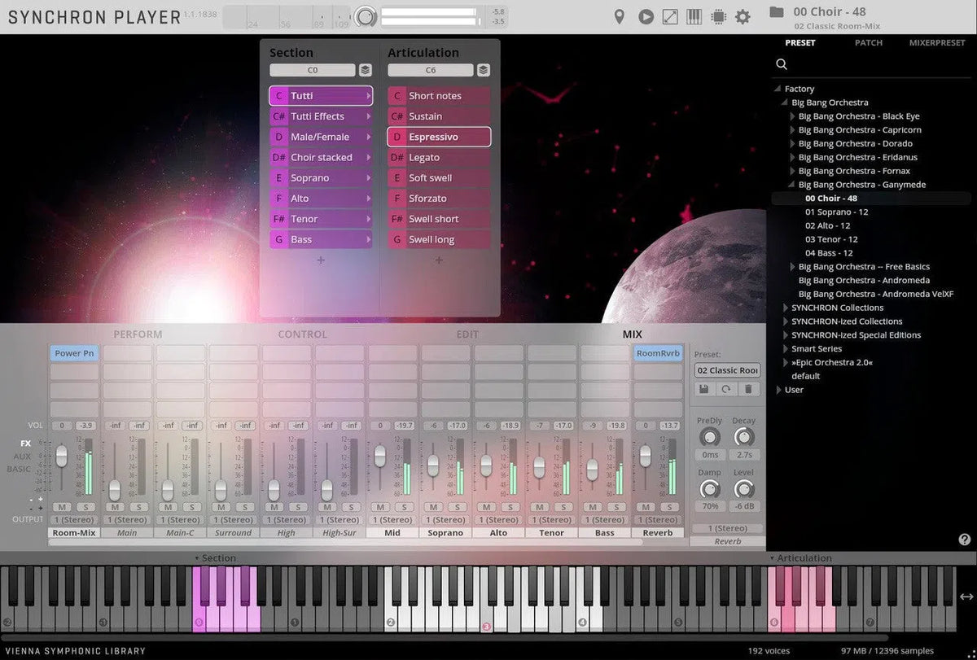Screen dimensions: 977x660
Task: Open the PERFORM tab
Action: coord(138,334)
